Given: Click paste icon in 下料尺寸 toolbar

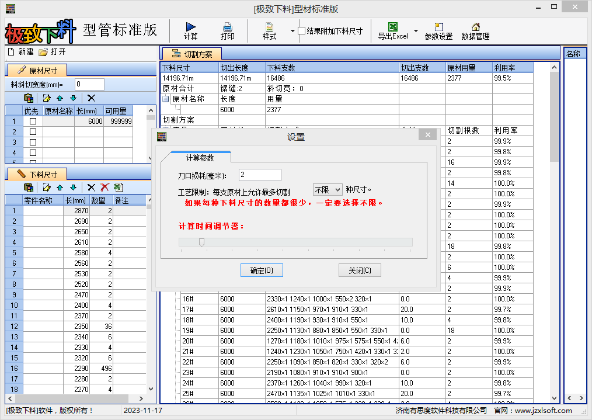Looking at the screenshot, I should 29,188.
